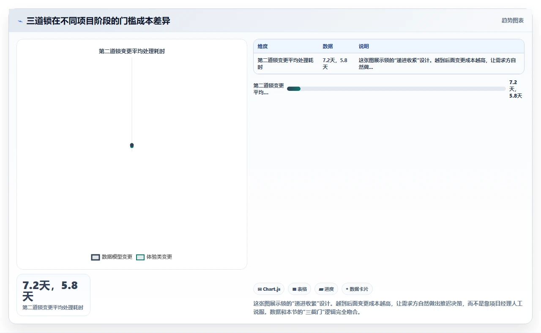Click the stat card caption 第二道锁变更平均处理耗时

pyautogui.click(x=53, y=308)
